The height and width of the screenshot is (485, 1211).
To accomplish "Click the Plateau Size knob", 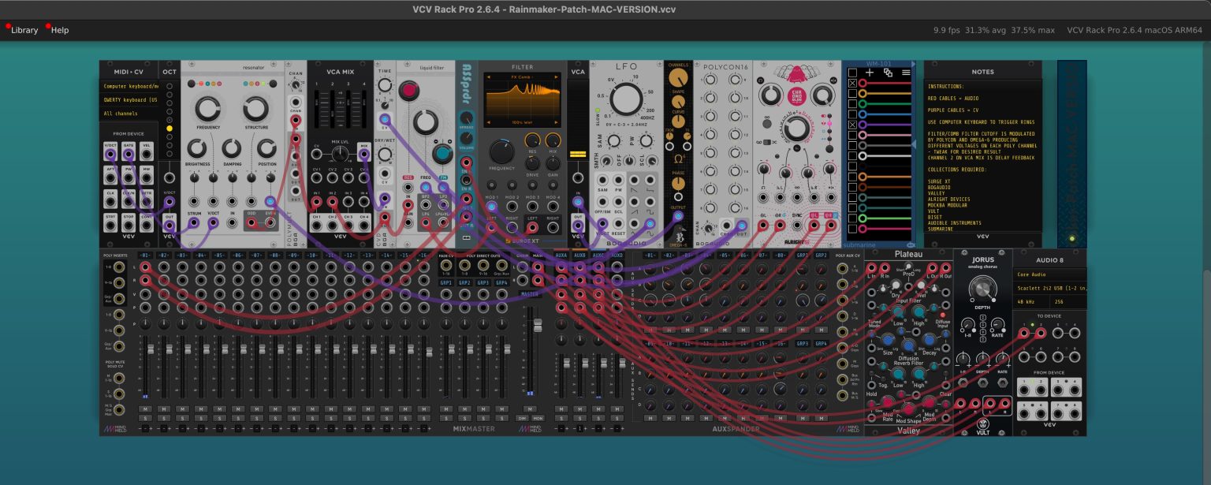I will pyautogui.click(x=888, y=340).
